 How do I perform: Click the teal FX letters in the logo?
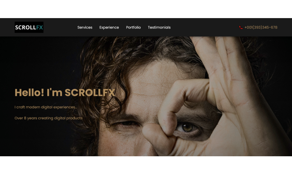click(39, 27)
